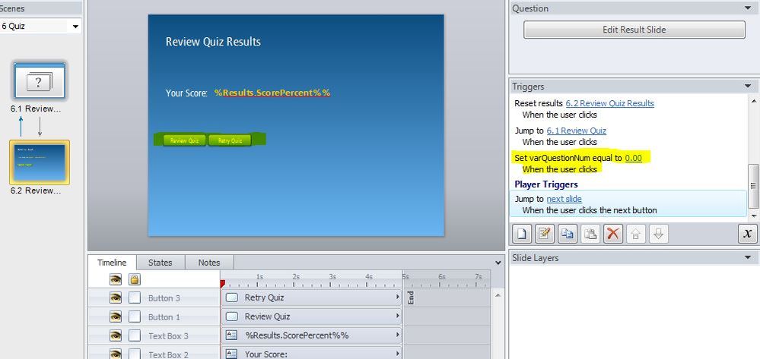760x359 pixels.
Task: Click Triggers panel scrollbar thumb
Action: click(x=752, y=186)
